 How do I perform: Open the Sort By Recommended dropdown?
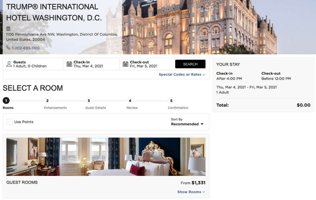pos(187,124)
